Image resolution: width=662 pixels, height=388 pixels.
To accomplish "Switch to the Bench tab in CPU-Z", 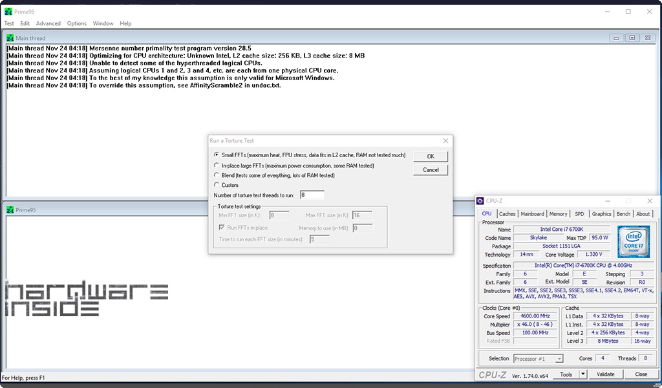I will point(623,214).
